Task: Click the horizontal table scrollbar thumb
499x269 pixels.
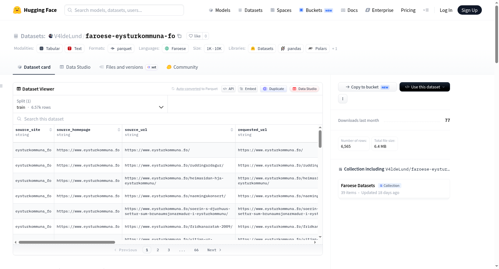Action: [67, 242]
